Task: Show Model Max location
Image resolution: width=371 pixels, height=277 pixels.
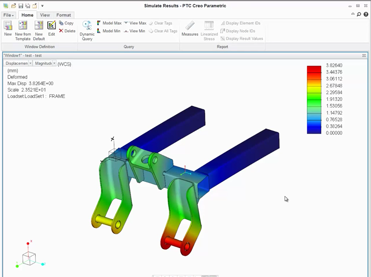Action: pos(109,23)
